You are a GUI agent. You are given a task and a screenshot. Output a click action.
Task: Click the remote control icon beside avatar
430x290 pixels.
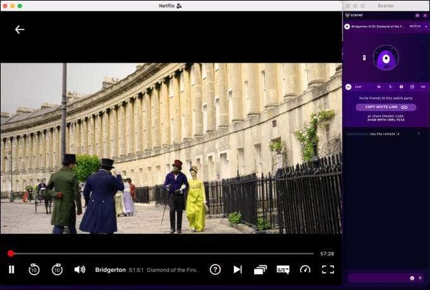tap(364, 57)
